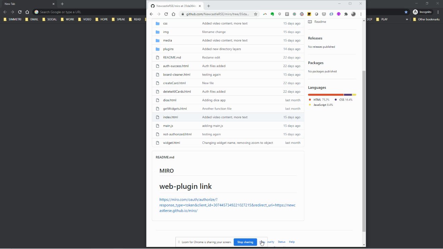Click the H extension icon
The image size is (443, 249).
point(287,14)
